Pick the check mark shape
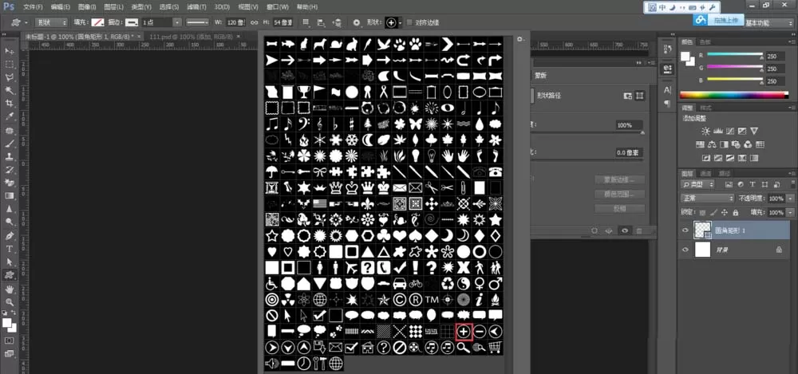This screenshot has width=798, height=374. (400, 267)
